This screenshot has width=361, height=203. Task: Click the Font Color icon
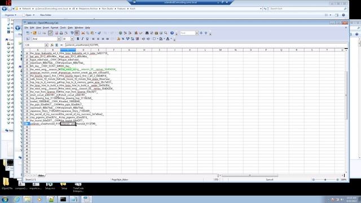168,39
